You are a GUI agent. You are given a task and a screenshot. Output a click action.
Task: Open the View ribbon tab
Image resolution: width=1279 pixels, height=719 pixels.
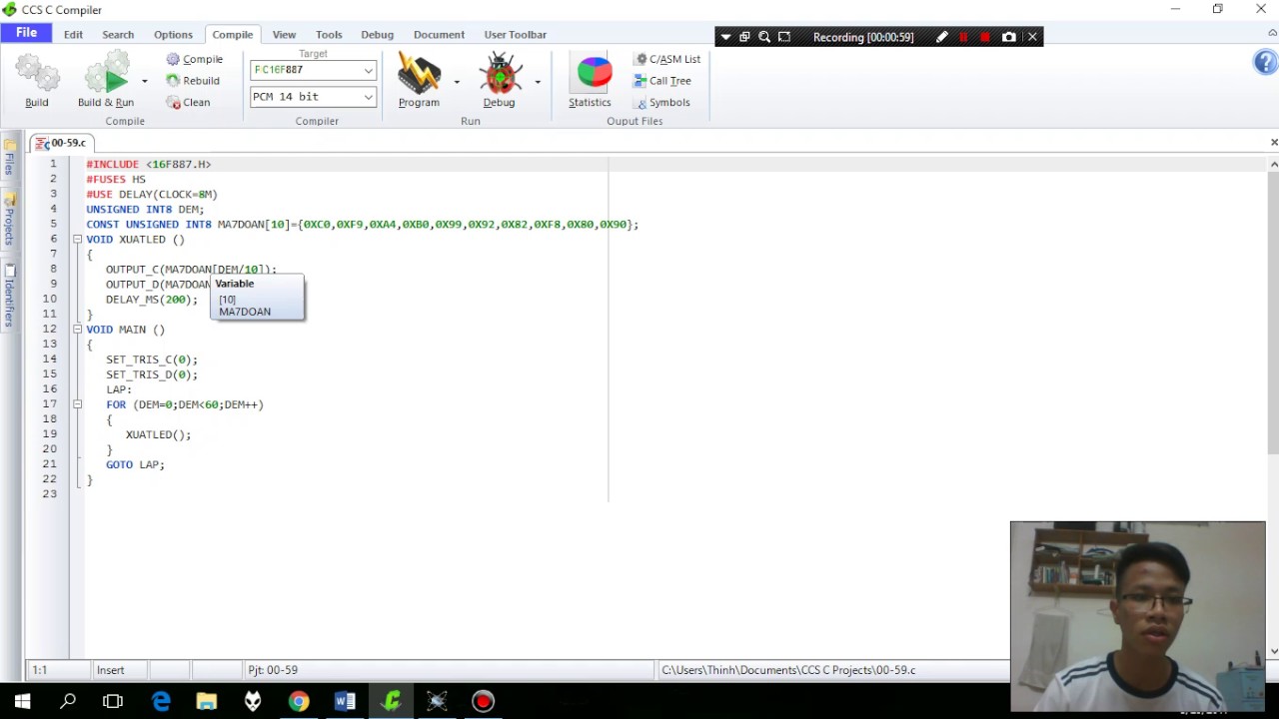(284, 34)
